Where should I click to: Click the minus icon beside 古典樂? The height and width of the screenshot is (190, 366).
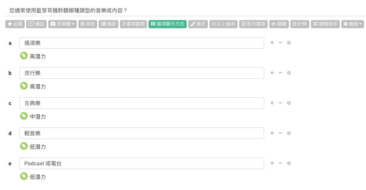[280, 103]
